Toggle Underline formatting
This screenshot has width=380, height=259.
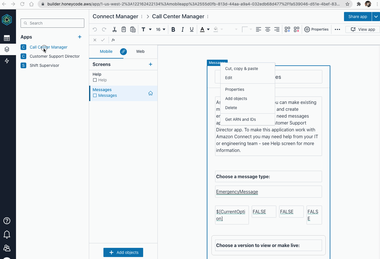192,29
